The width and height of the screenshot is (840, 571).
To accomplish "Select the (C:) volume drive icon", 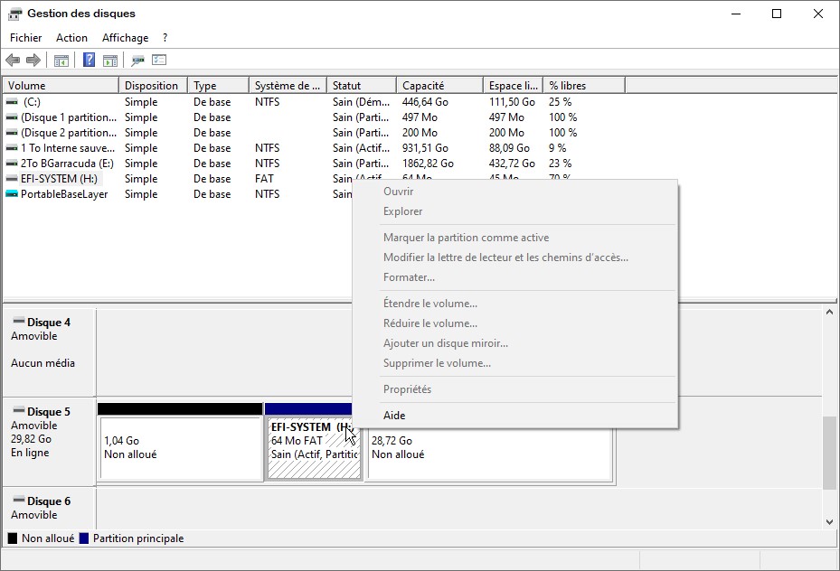I will 12,102.
